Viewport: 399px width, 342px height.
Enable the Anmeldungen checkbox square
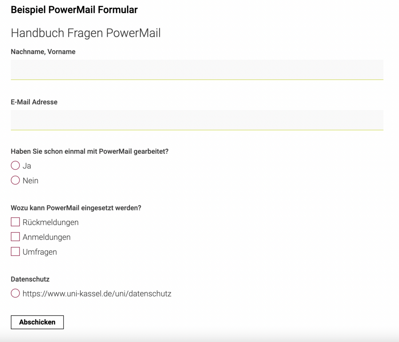pyautogui.click(x=15, y=237)
